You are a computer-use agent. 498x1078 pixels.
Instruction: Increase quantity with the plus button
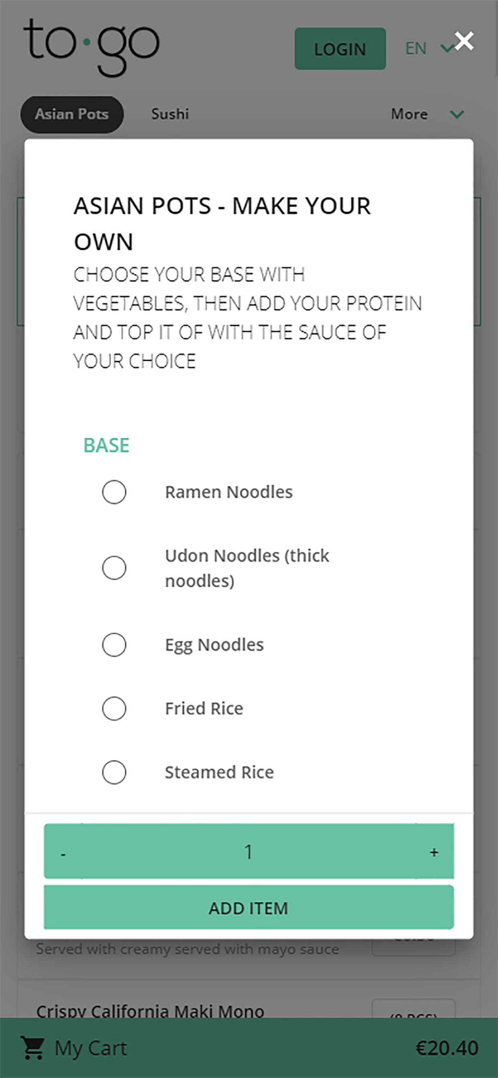click(x=434, y=851)
